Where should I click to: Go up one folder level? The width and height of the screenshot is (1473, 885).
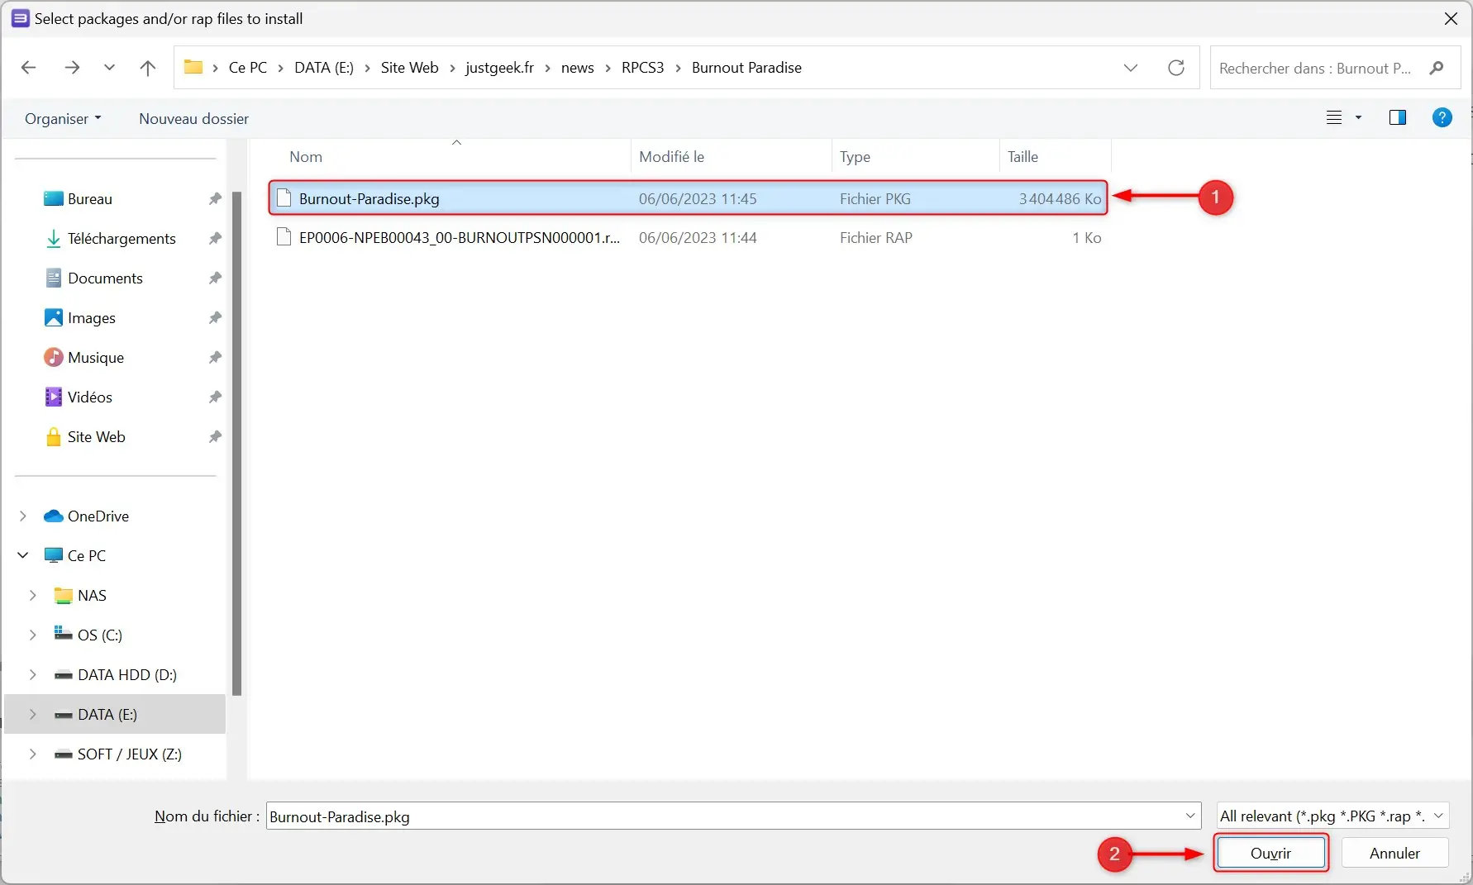pos(148,68)
